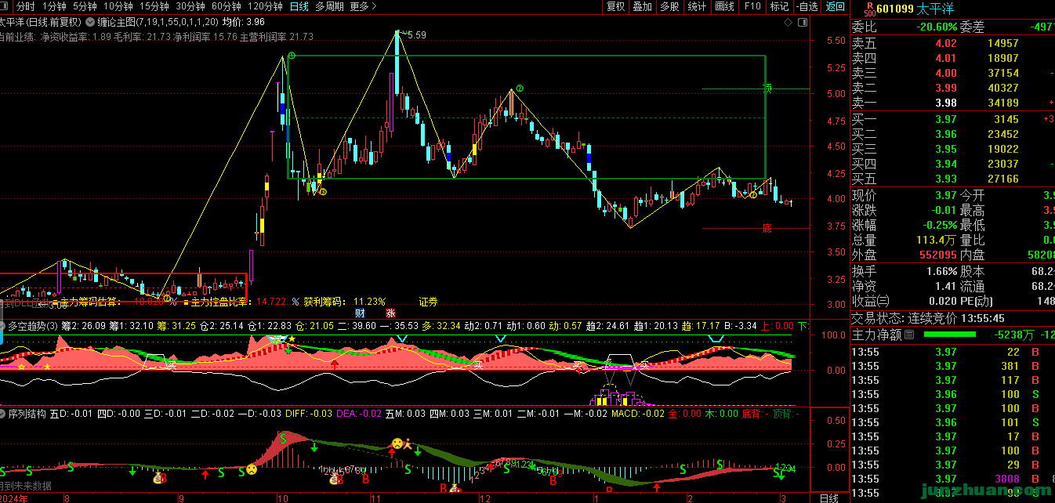The image size is (1055, 503).
Task: Select the 日线 daily period tab
Action: [299, 6]
